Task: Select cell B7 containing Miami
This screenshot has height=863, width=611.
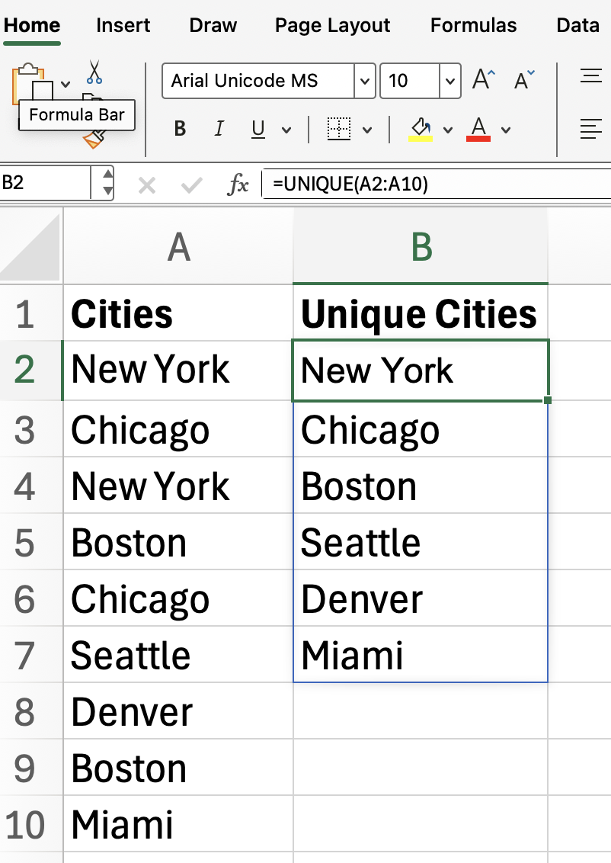Action: click(x=421, y=655)
